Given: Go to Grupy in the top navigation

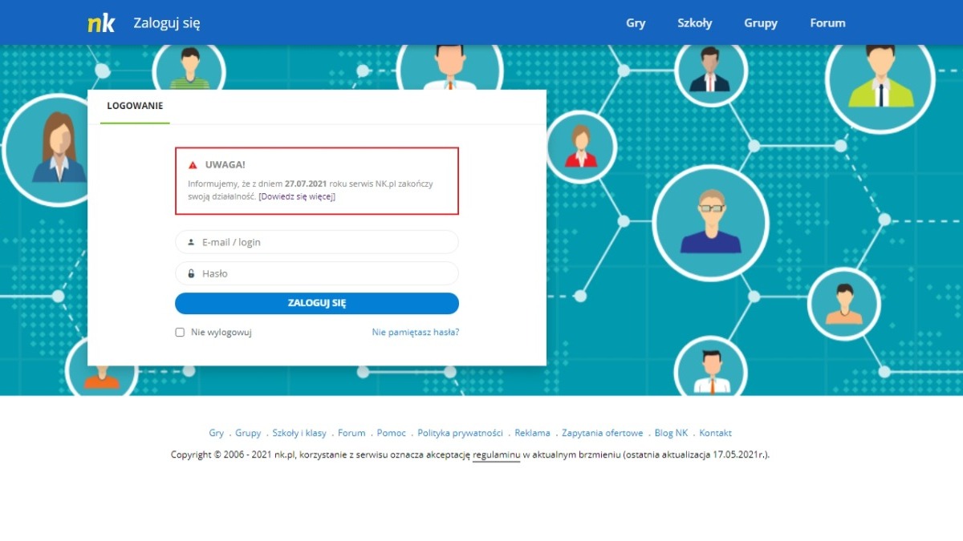Looking at the screenshot, I should click(760, 23).
